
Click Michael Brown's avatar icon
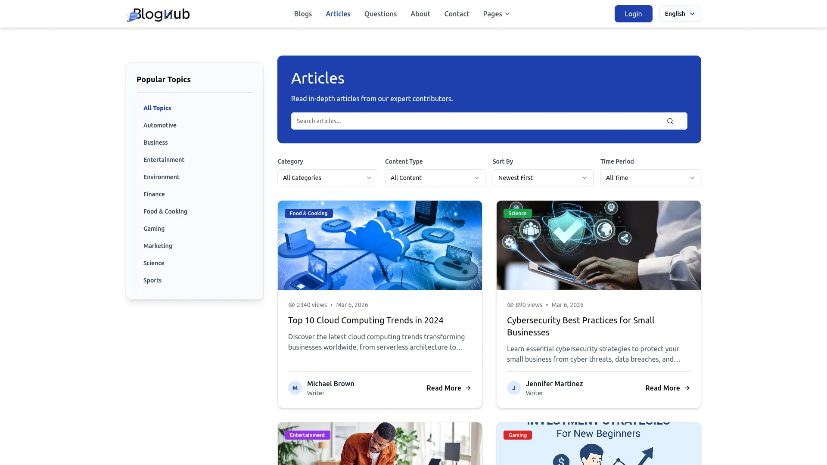[295, 388]
